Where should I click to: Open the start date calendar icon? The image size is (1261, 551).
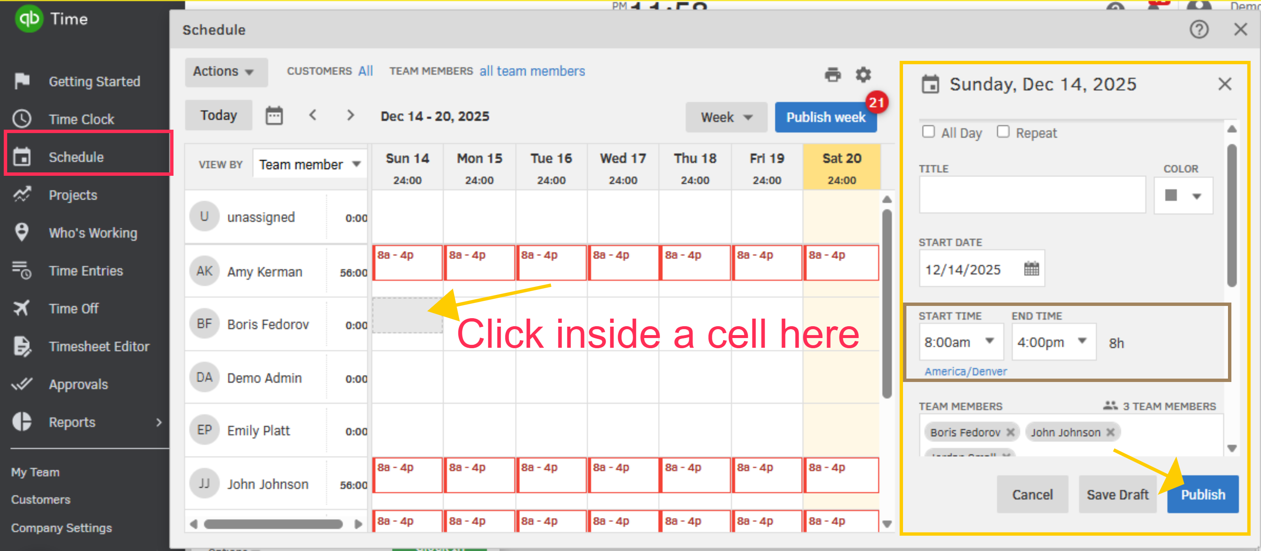[x=1031, y=268]
